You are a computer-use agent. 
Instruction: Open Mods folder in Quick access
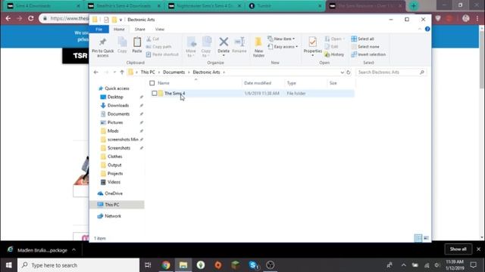(x=113, y=131)
